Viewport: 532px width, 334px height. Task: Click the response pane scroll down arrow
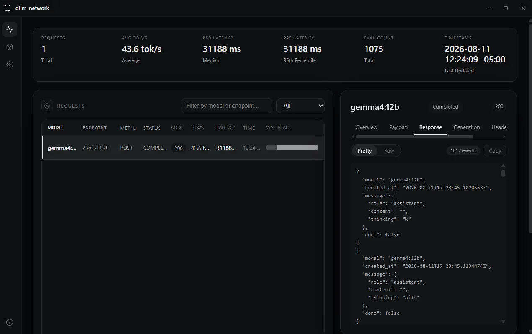tap(503, 322)
